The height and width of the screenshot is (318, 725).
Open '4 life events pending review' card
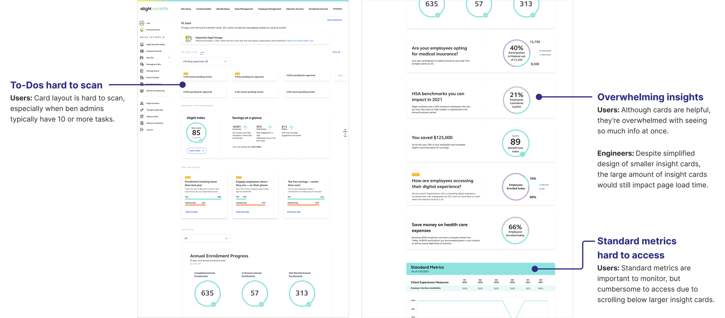[204, 76]
